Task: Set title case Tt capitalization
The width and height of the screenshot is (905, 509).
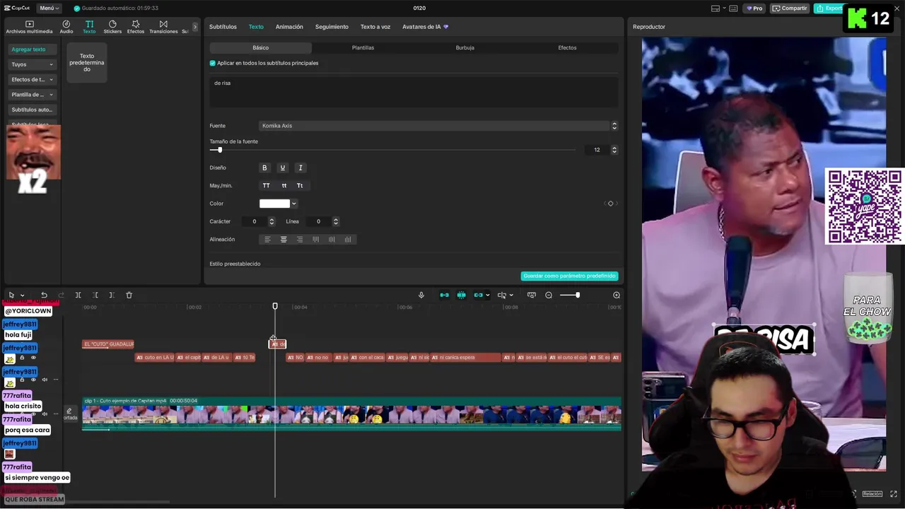Action: click(x=300, y=185)
